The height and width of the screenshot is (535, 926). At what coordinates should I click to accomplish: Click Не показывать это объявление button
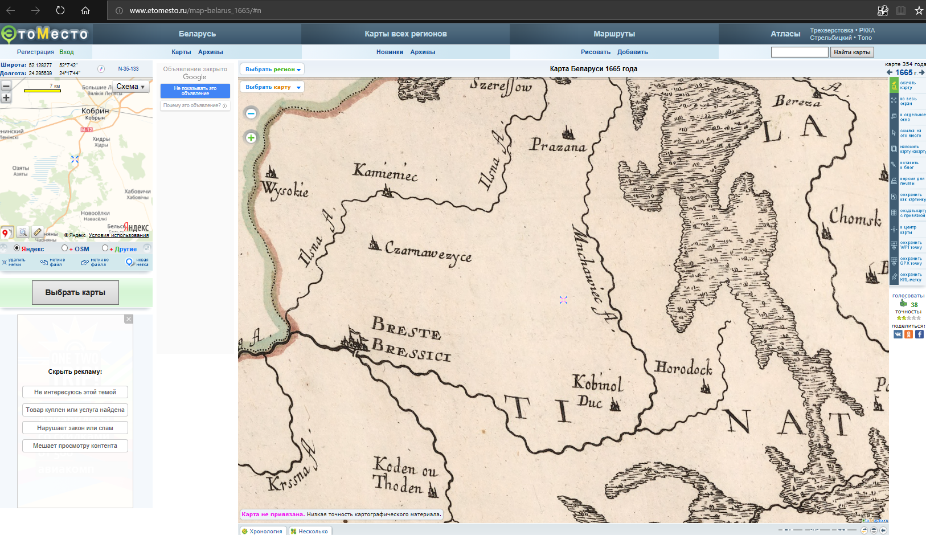click(x=195, y=91)
